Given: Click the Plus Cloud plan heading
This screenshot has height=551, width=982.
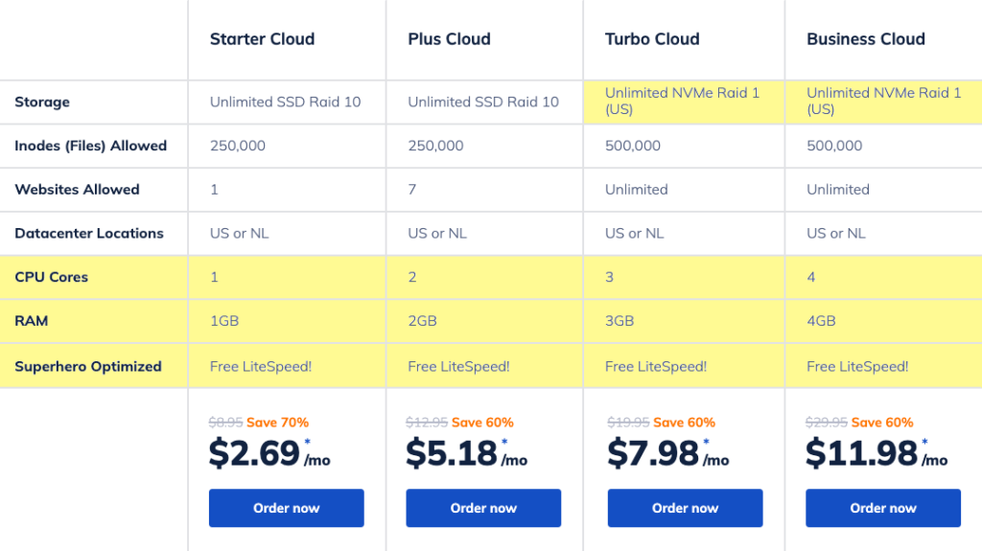Looking at the screenshot, I should [x=449, y=39].
